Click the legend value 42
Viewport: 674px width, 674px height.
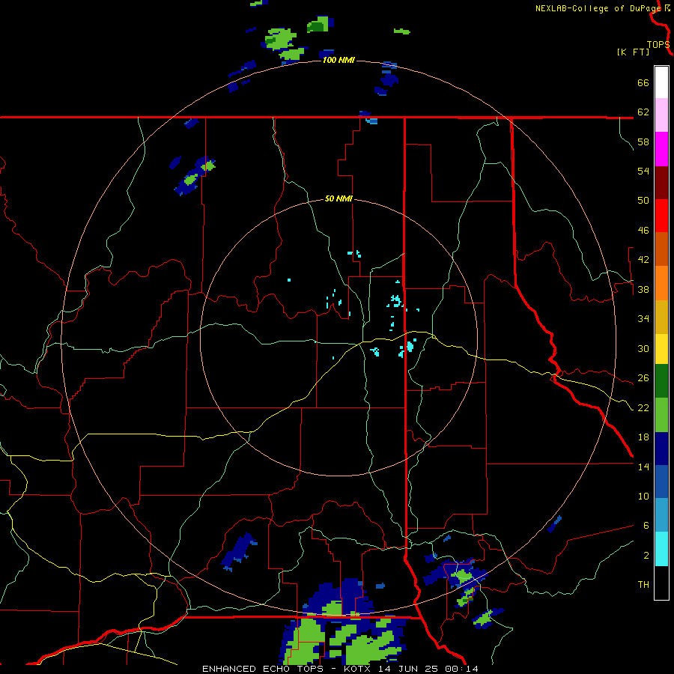(643, 259)
